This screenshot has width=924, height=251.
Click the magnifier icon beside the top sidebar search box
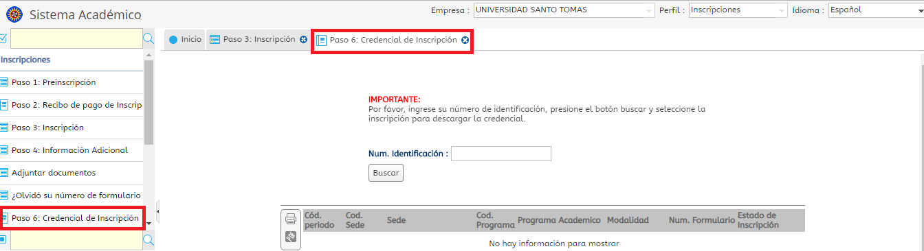pos(148,39)
